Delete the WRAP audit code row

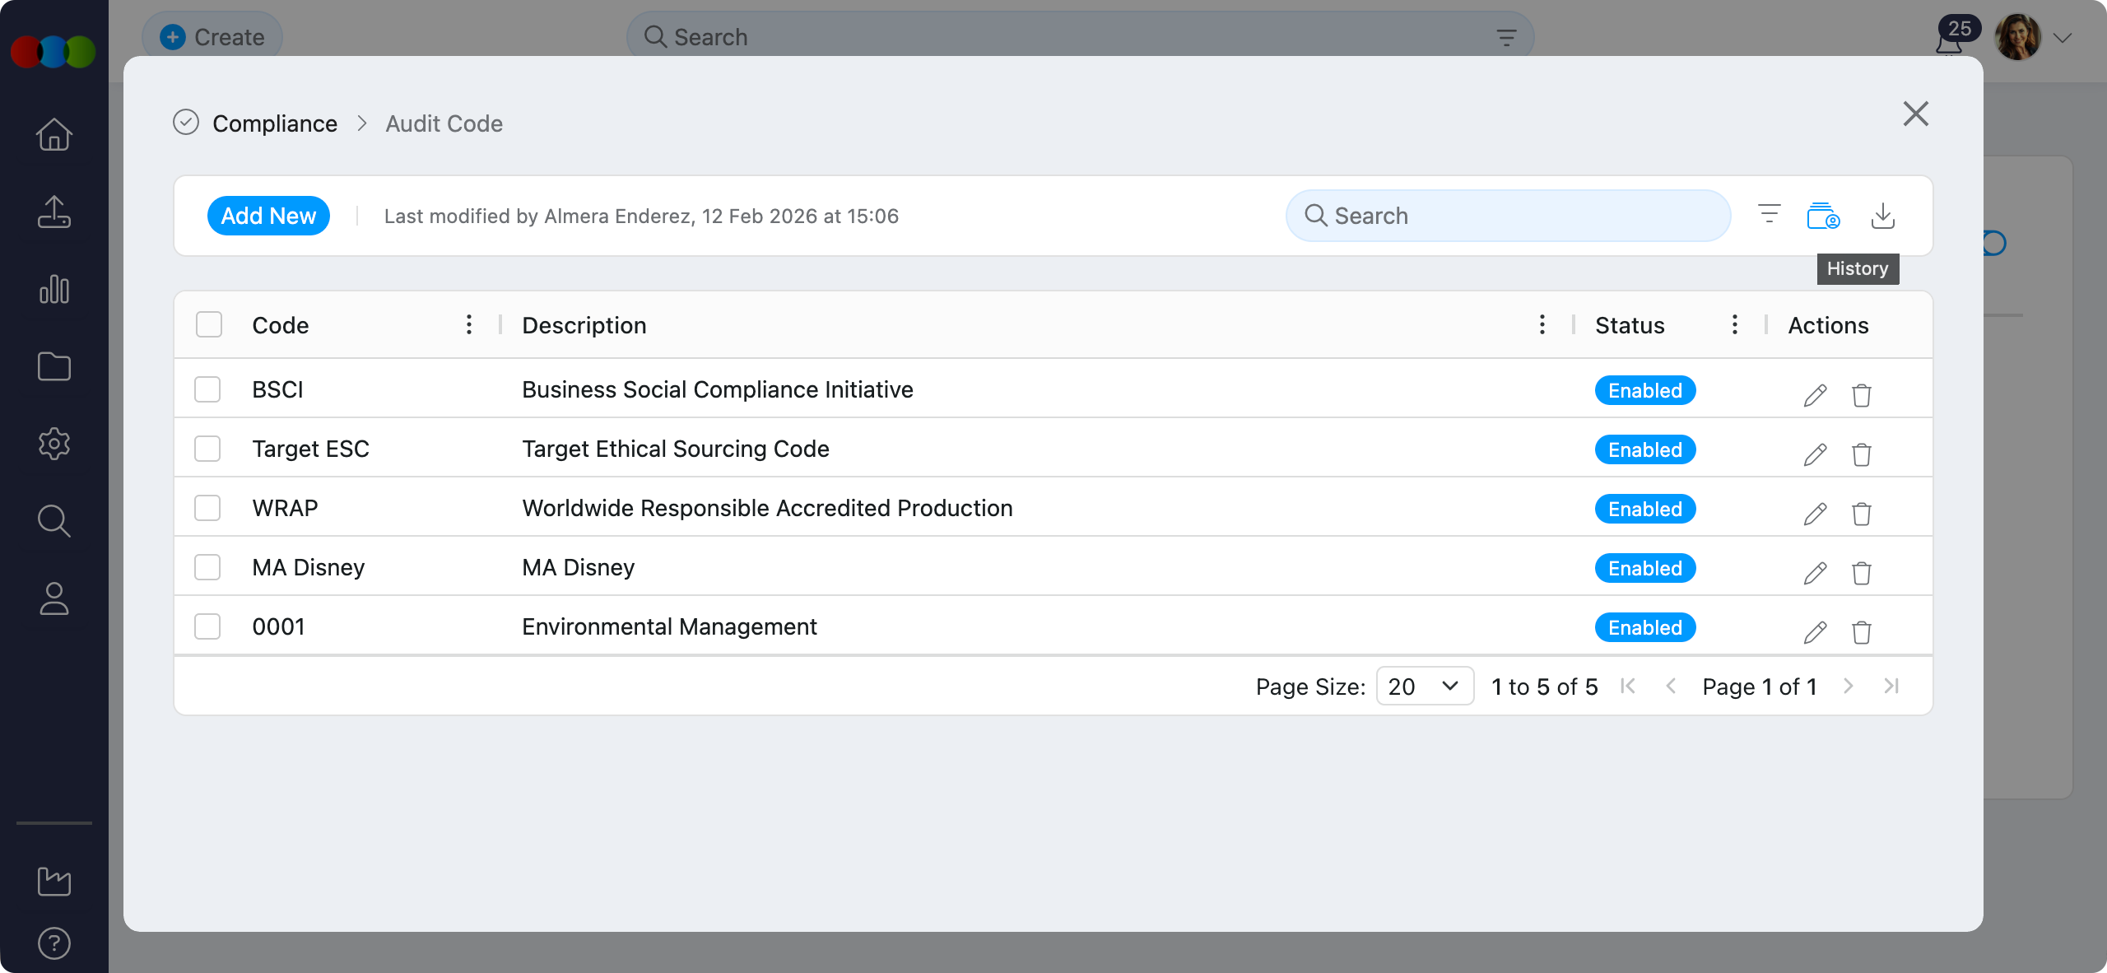[1861, 514]
